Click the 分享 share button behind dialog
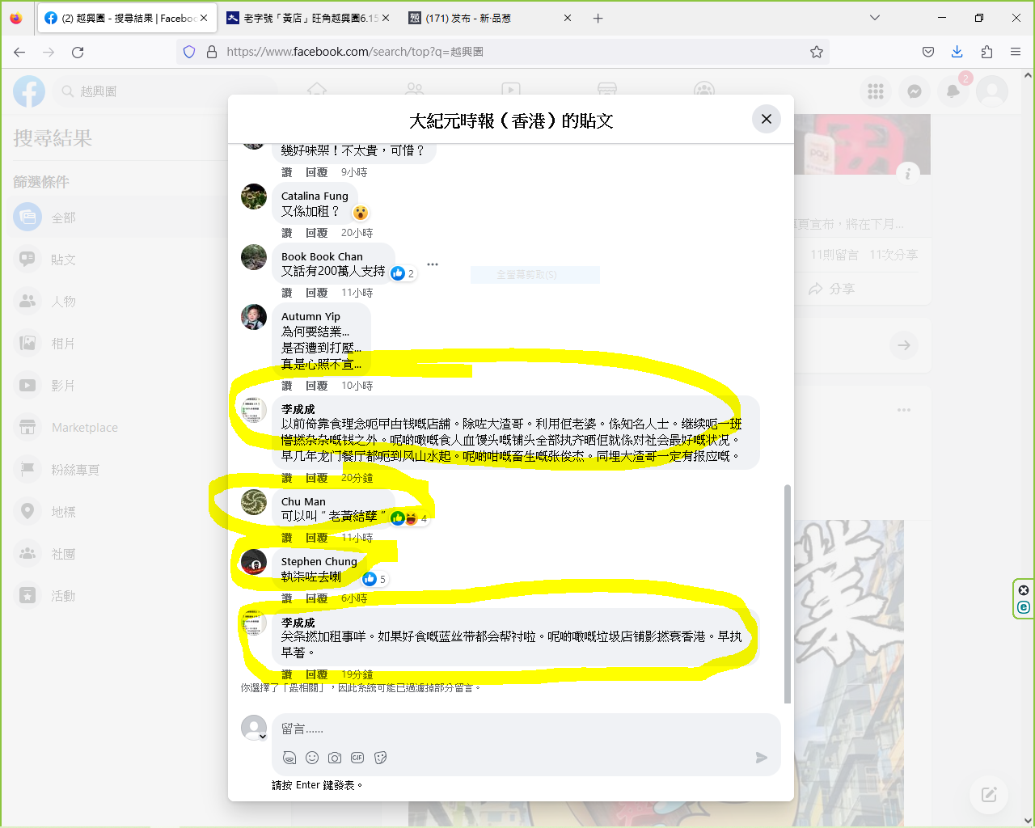The image size is (1035, 828). (x=831, y=289)
